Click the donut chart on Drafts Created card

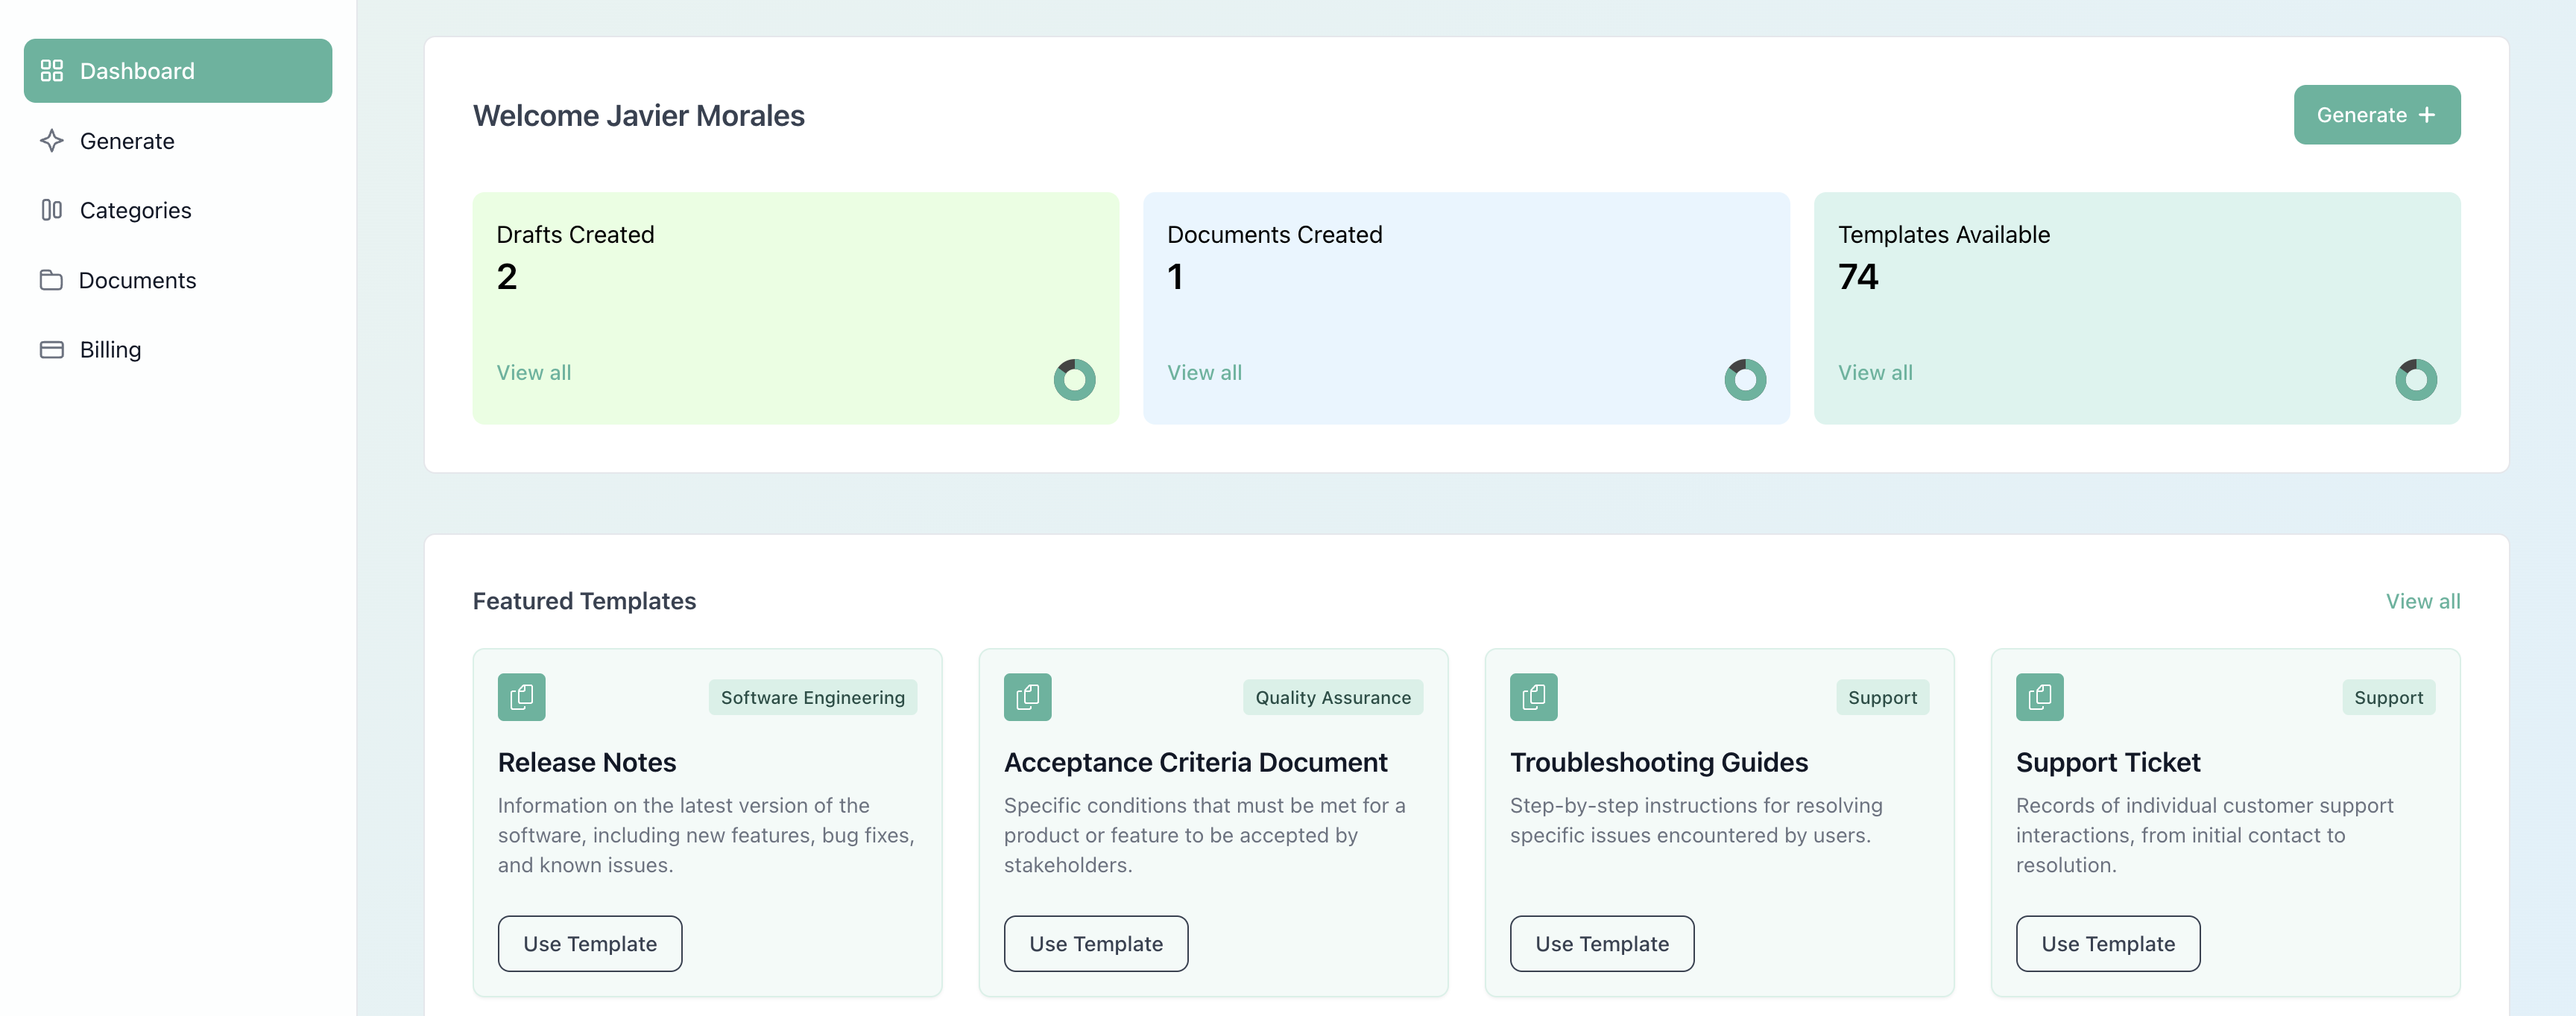pyautogui.click(x=1074, y=380)
